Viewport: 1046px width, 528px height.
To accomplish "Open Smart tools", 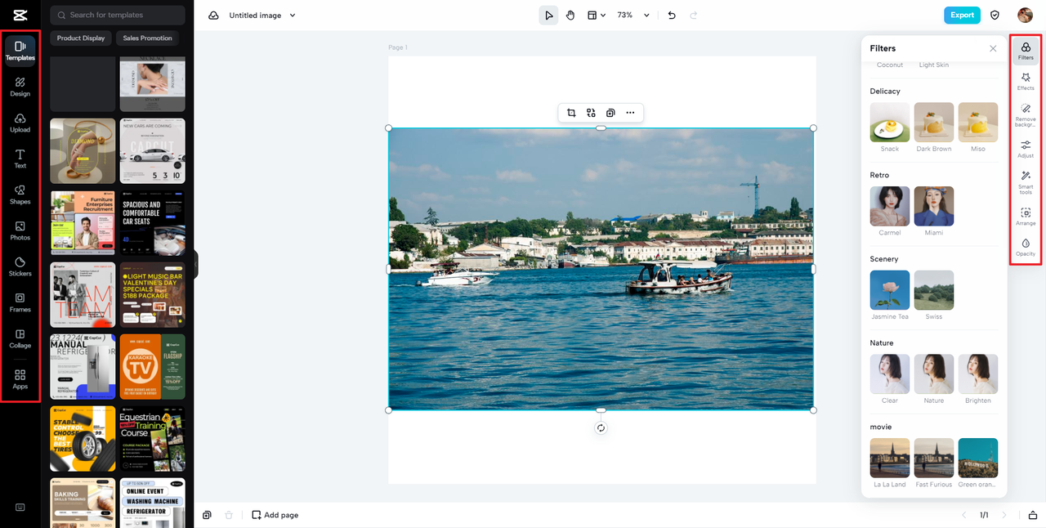I will 1026,181.
